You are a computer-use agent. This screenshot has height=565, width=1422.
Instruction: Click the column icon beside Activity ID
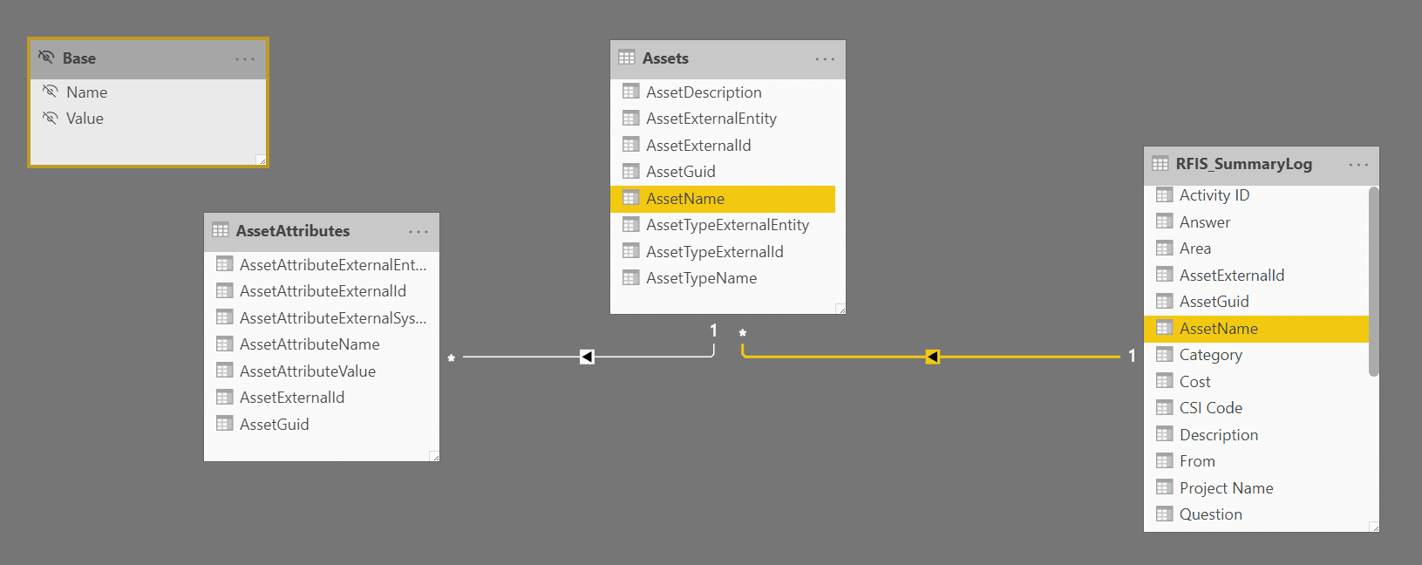pos(1165,194)
